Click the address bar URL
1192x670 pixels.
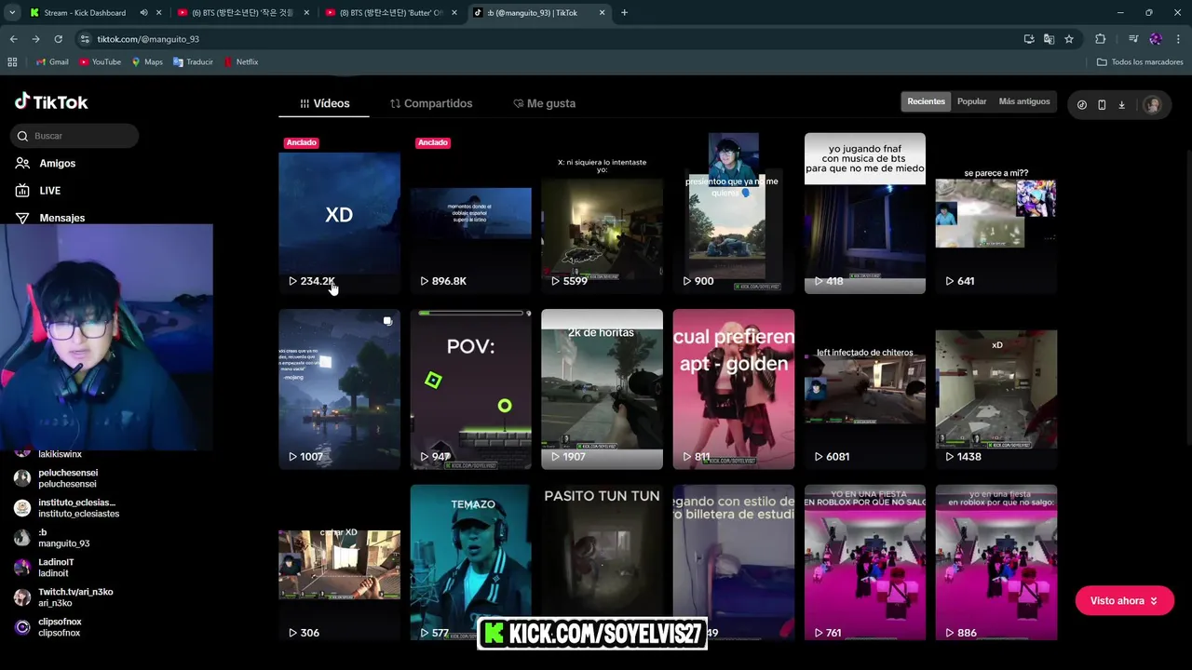(x=148, y=39)
